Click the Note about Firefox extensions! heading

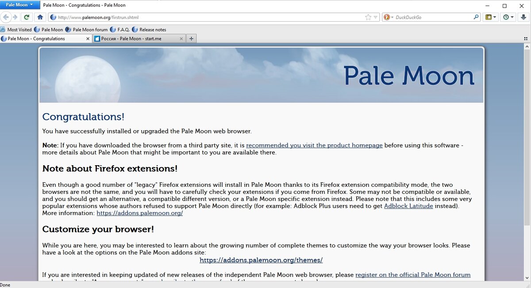[x=110, y=168]
